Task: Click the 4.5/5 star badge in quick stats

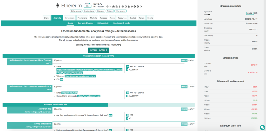Action: pos(250,13)
